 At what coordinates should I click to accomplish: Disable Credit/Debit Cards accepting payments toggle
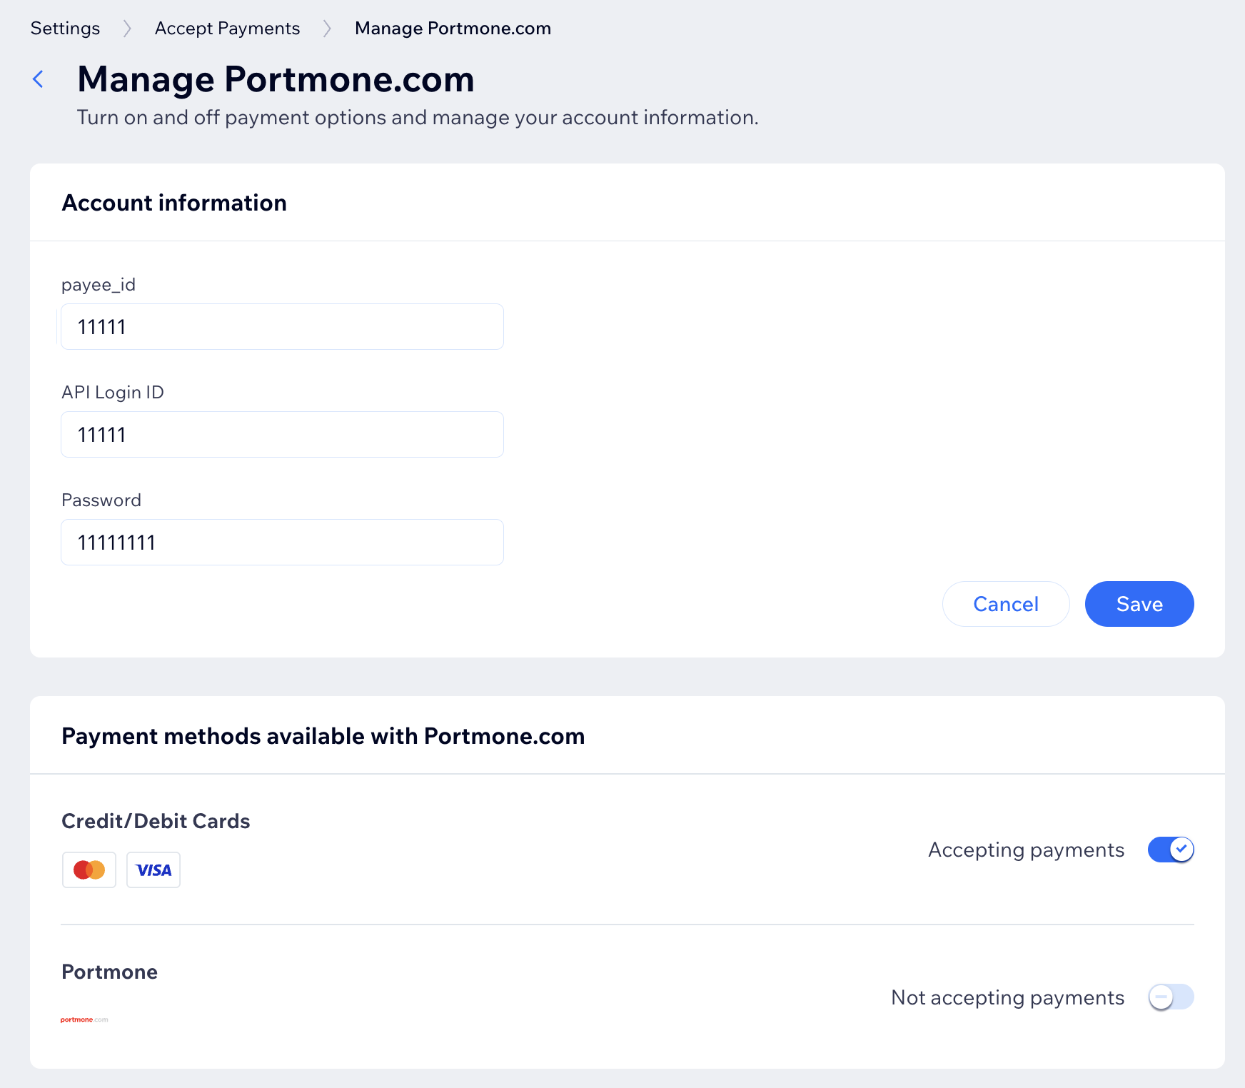1171,850
